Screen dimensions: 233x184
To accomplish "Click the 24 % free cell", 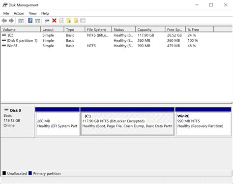I will [x=192, y=35].
